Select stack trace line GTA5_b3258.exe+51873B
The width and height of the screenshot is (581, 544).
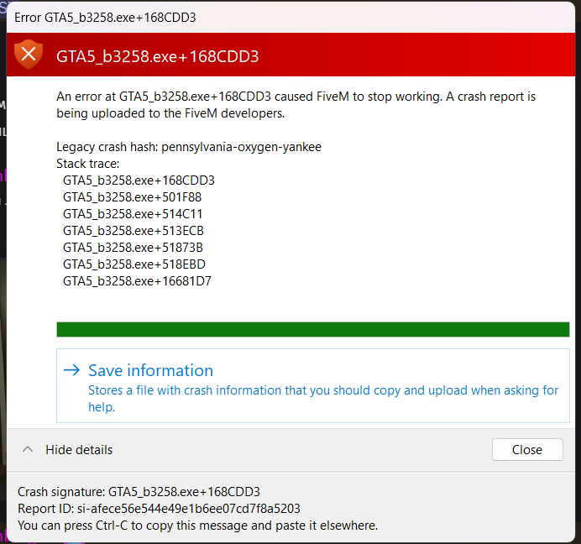[133, 247]
